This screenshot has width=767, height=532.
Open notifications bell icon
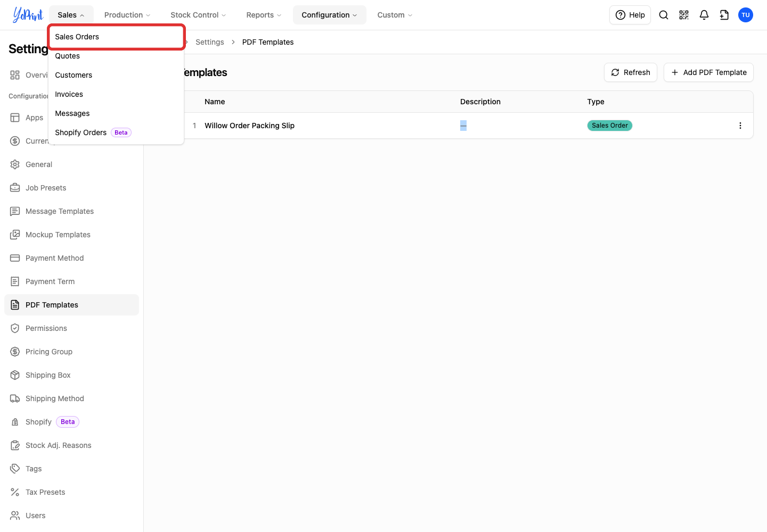pos(704,15)
